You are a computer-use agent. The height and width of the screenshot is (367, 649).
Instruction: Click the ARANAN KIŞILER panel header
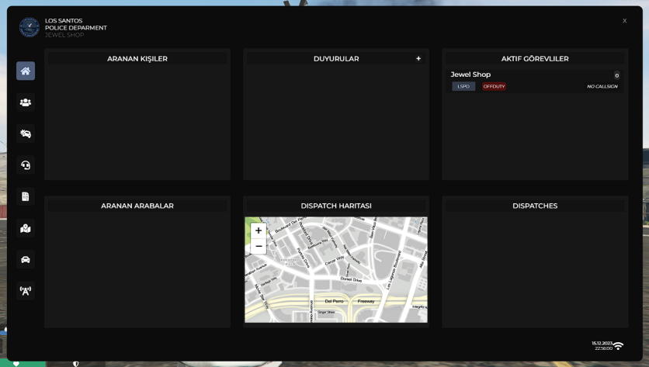click(137, 59)
